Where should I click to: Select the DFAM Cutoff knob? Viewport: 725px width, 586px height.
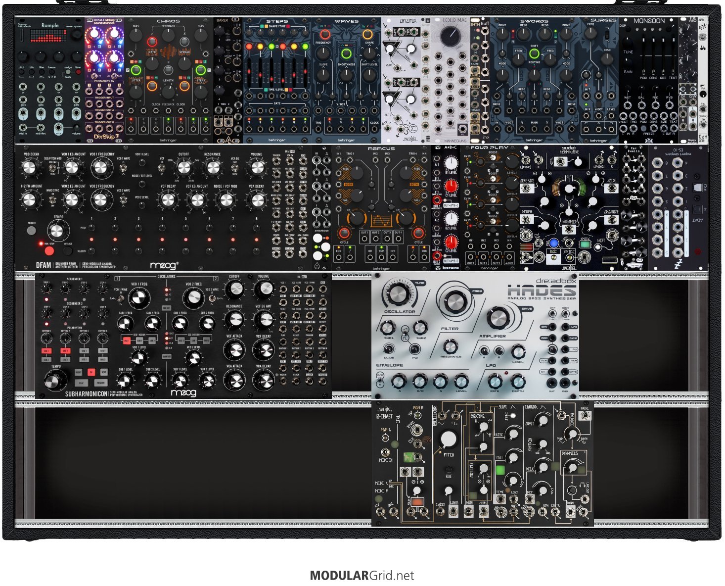point(183,168)
